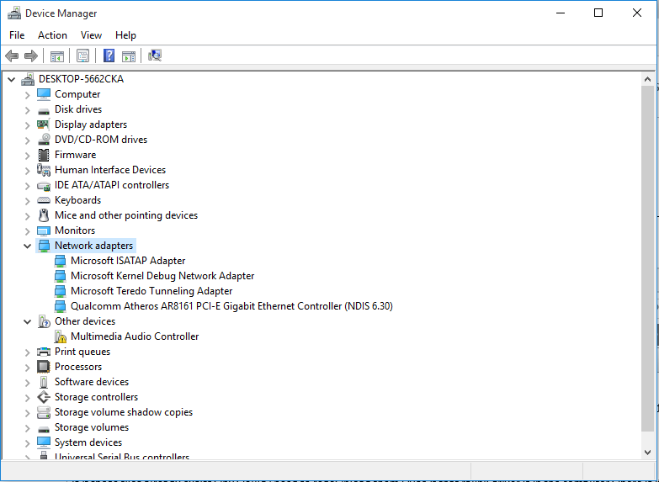Expand the Processors category
Viewport: 659px width, 482px height.
27,368
